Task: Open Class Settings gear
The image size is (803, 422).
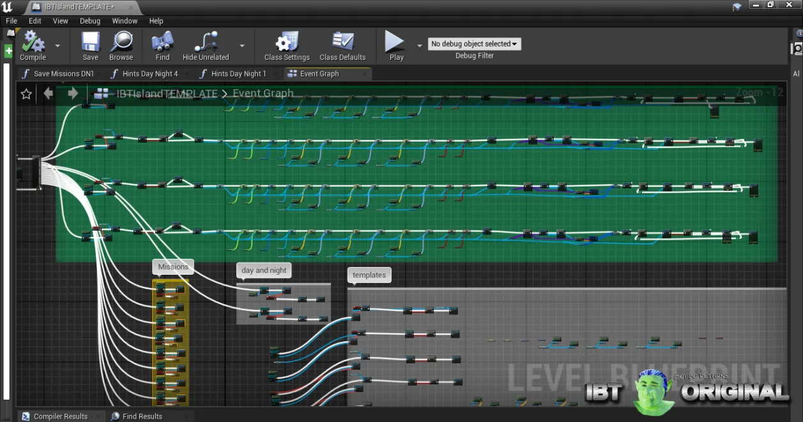Action: pyautogui.click(x=287, y=46)
